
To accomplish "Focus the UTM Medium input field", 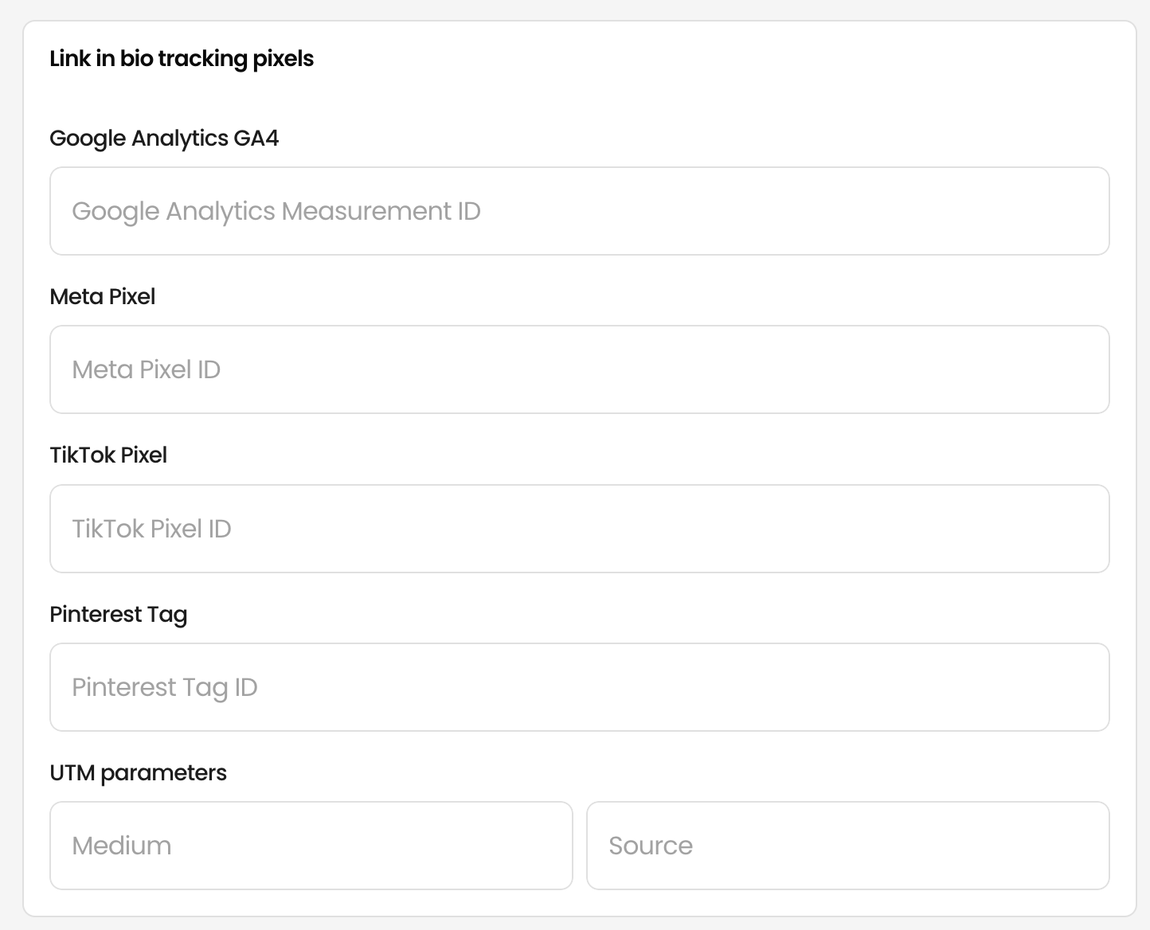I will pos(311,846).
